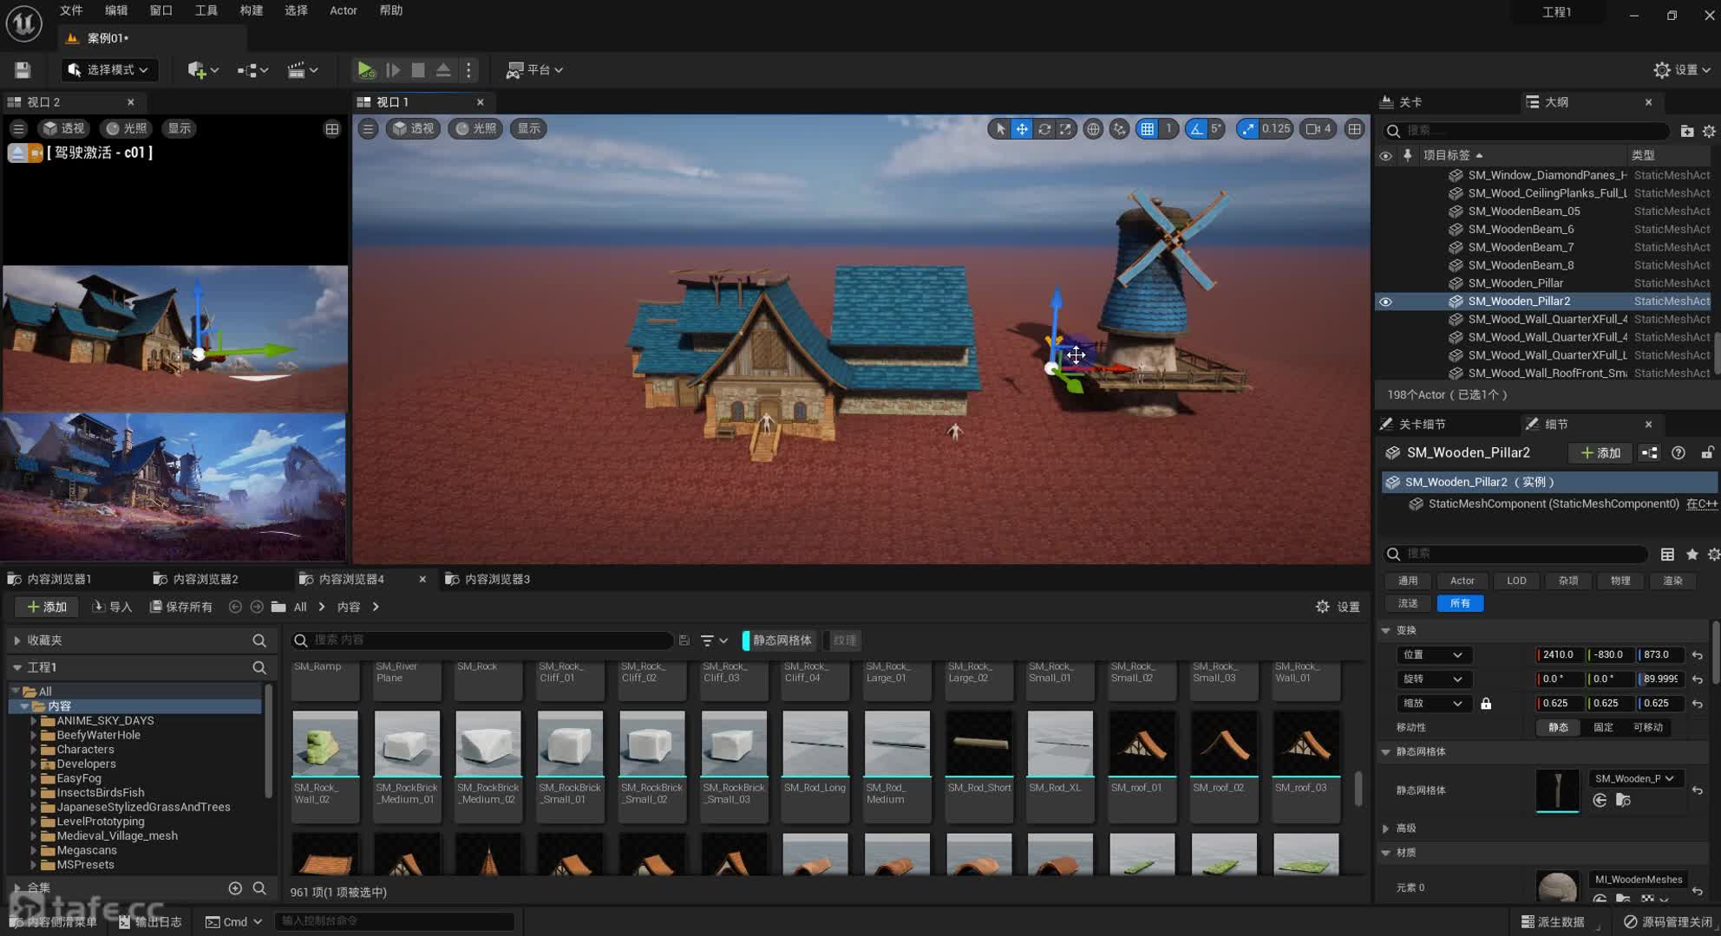Viewport: 1721px width, 936px height.
Task: Open the Blueprints toolbar dropdown
Action: [x=252, y=69]
